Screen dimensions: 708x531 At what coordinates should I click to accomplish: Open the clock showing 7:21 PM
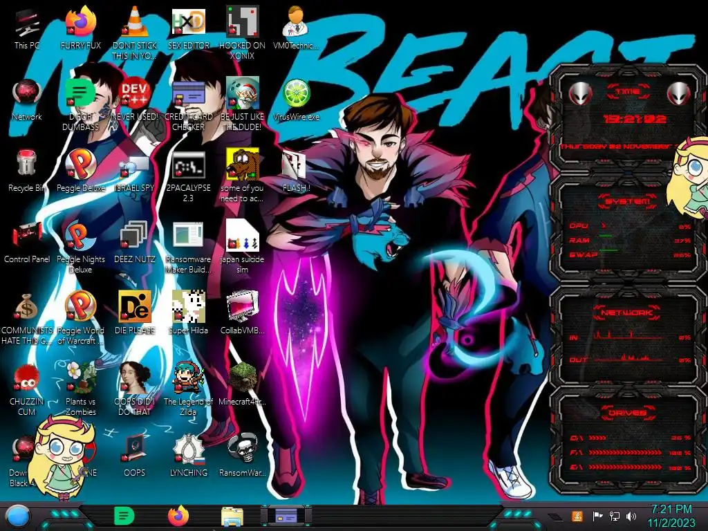pos(671,516)
